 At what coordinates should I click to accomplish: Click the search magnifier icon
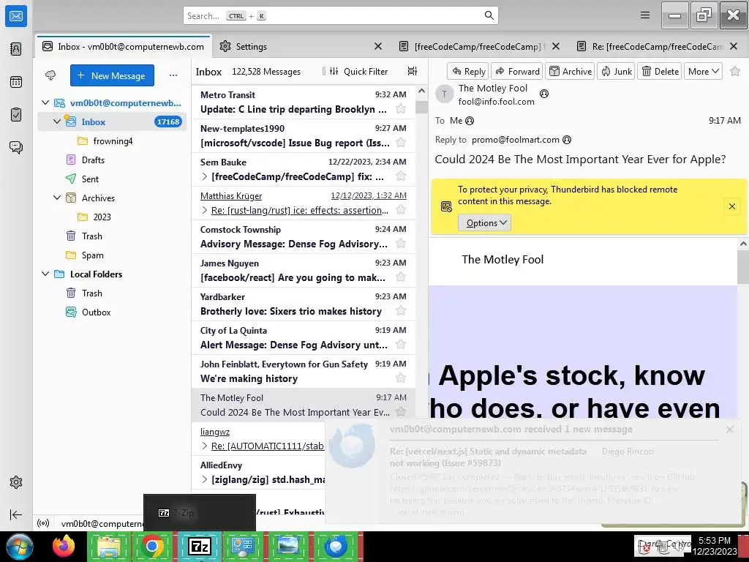(489, 15)
